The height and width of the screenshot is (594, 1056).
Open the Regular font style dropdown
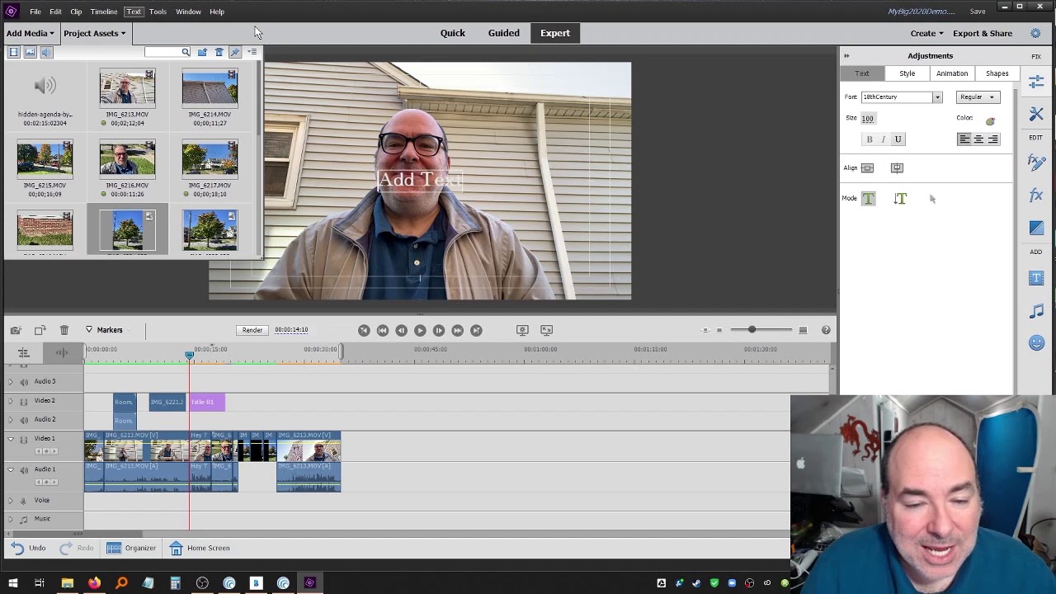pyautogui.click(x=978, y=97)
